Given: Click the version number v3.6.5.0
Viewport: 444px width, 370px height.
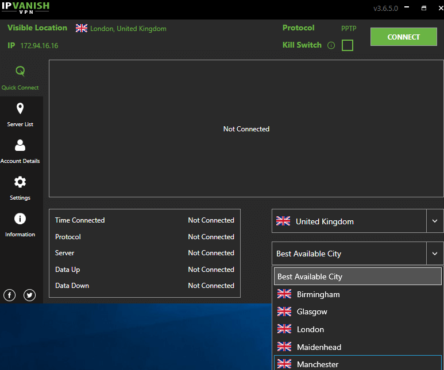Looking at the screenshot, I should tap(385, 8).
